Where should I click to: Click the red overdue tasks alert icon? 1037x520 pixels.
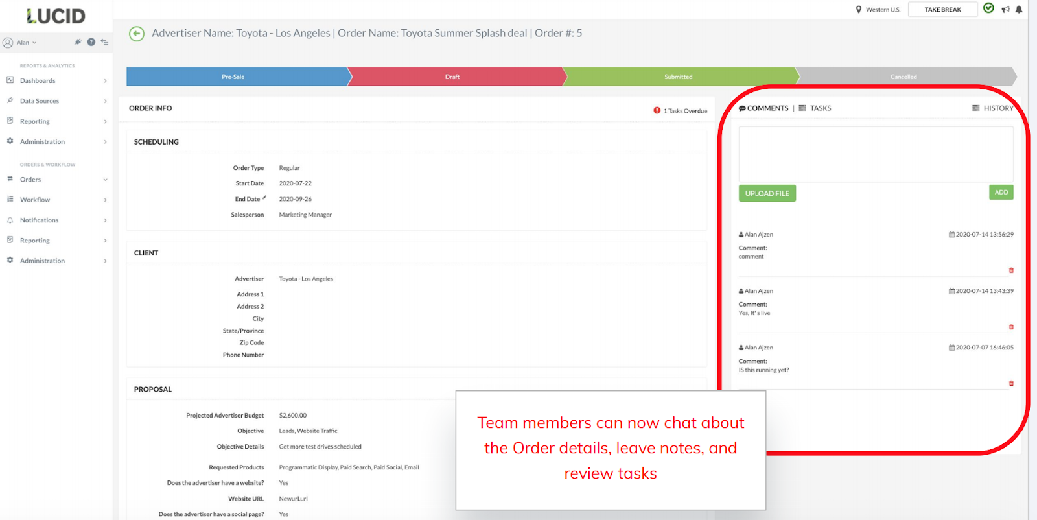coord(657,110)
